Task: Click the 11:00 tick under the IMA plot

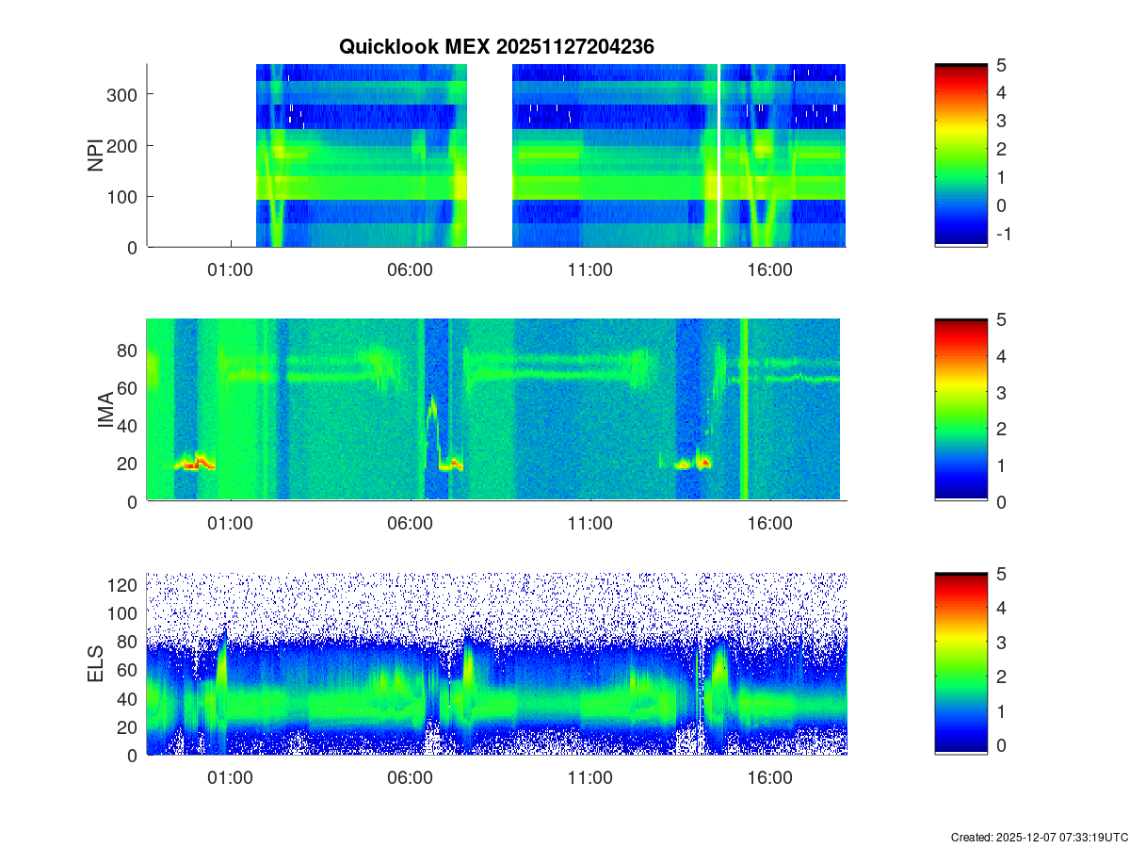Action: click(590, 524)
